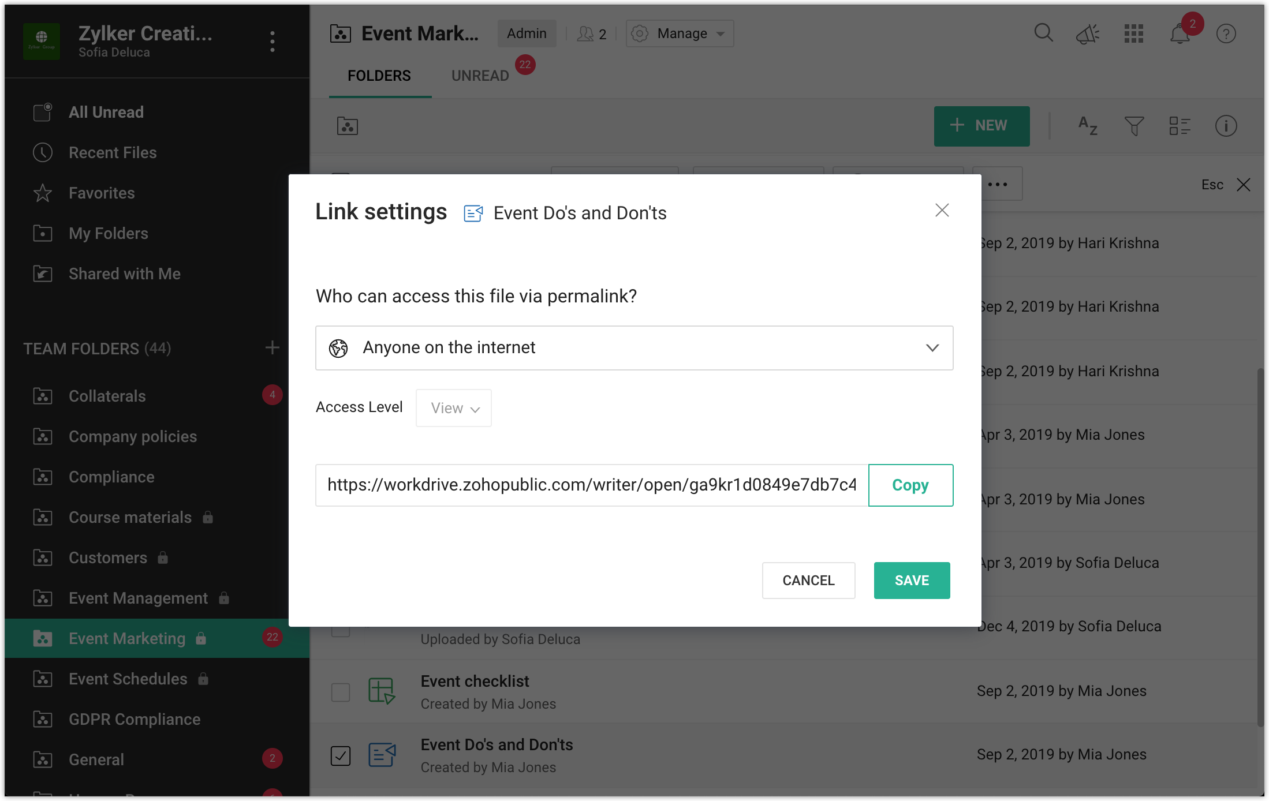This screenshot has width=1269, height=801.
Task: Expand the Anyone on the internet dropdown
Action: [634, 348]
